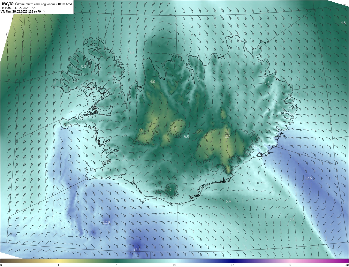Select the 5.4 value label on the map
The image size is (349, 267).
click(267, 82)
